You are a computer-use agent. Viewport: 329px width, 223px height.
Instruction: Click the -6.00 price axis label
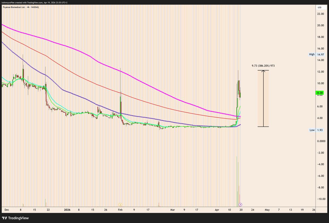321,176
